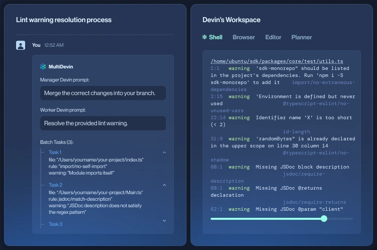Click the shell playback slider handle

click(324, 218)
